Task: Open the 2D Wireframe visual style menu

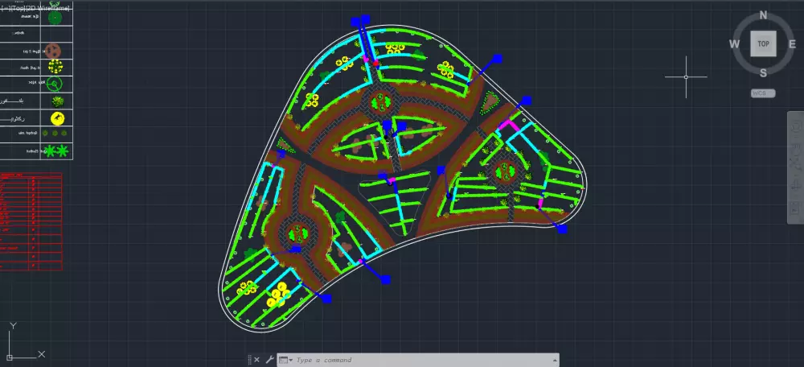Action: coord(47,8)
